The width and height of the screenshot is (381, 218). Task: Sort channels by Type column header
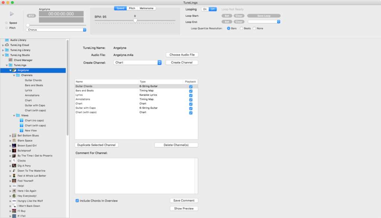point(161,81)
